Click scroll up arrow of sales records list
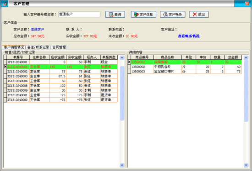The width and height of the screenshot is (252, 171). 122,57
